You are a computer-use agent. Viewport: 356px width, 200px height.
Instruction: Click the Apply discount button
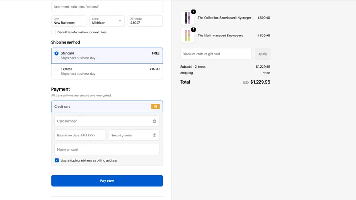pyautogui.click(x=263, y=54)
